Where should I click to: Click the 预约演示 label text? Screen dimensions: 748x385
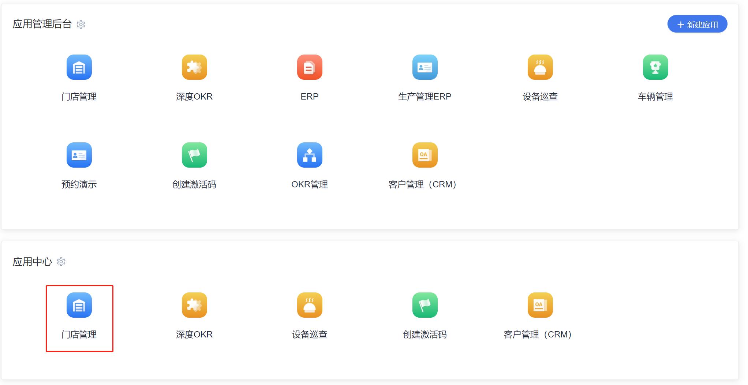(x=79, y=184)
